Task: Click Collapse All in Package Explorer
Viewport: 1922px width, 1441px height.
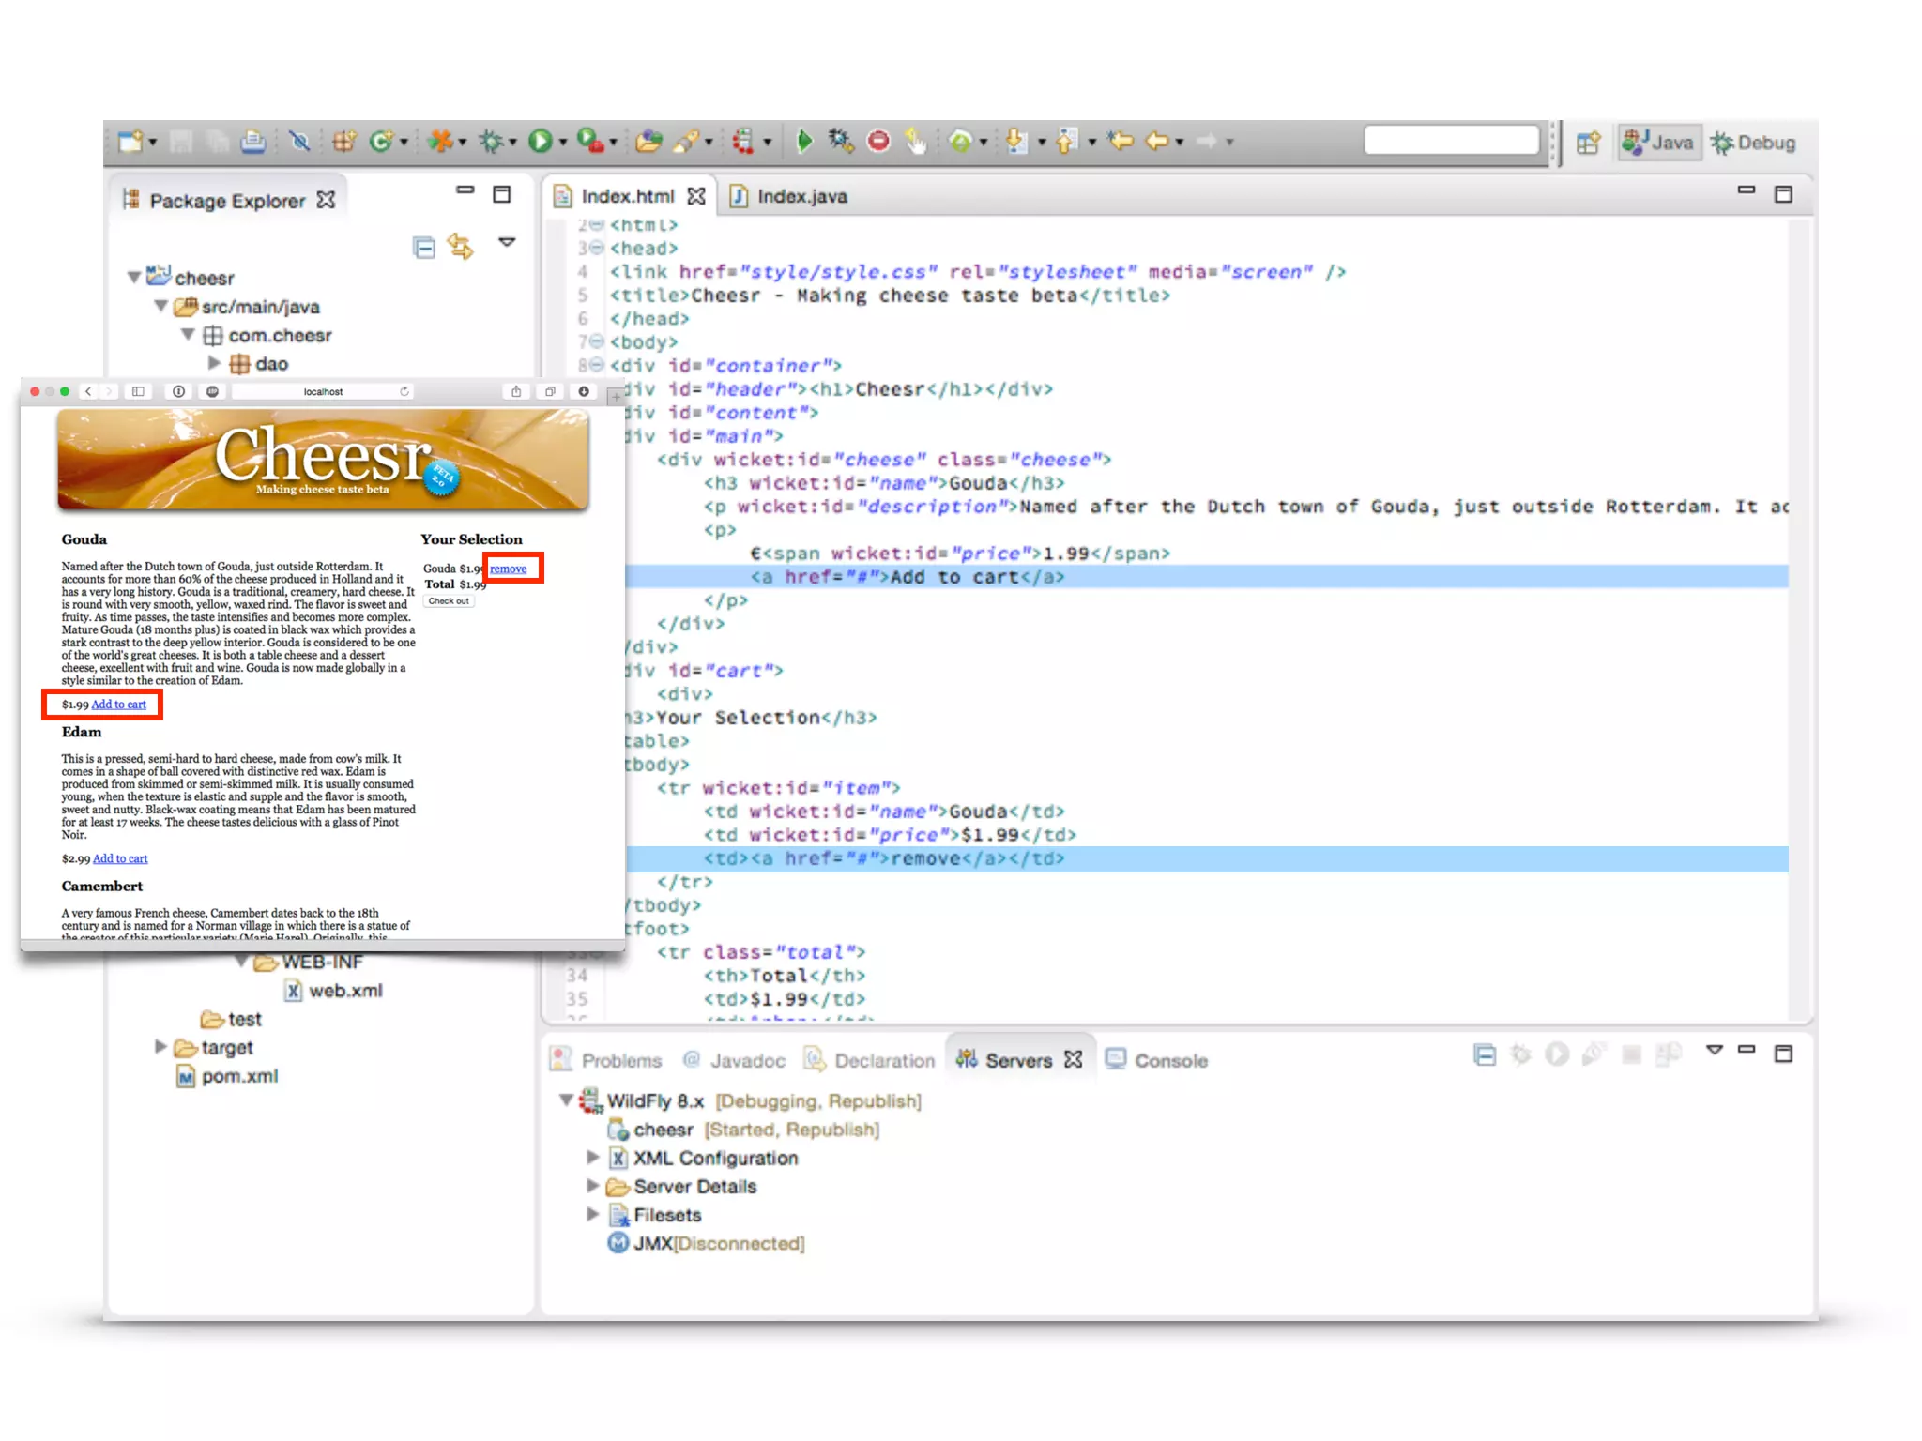Action: [424, 247]
